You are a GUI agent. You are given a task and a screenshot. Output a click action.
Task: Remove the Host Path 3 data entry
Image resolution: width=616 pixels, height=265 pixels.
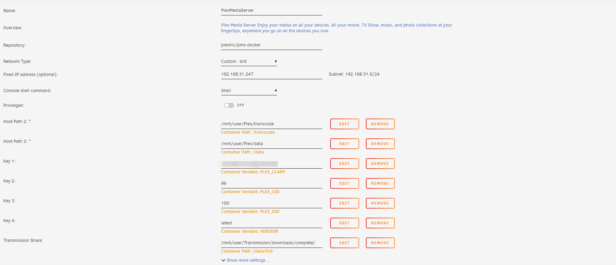[380, 144]
